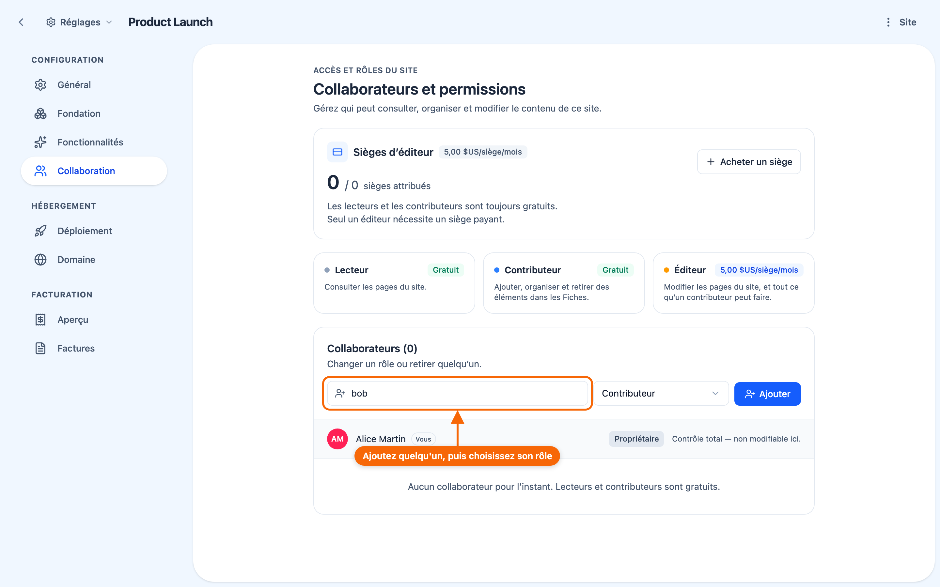This screenshot has height=587, width=940.
Task: Click the Contrôle total non modifiable text
Action: (736, 439)
